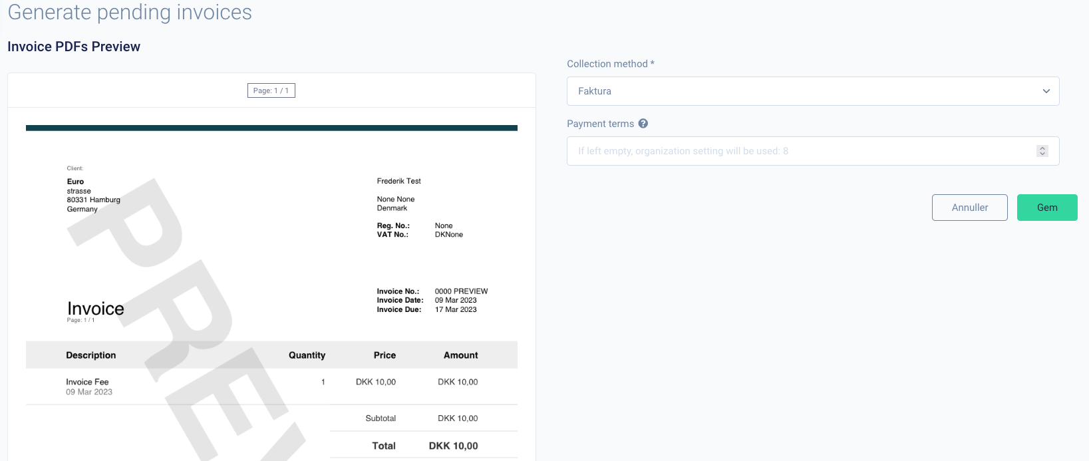Click the client country 'Germany'

point(82,209)
